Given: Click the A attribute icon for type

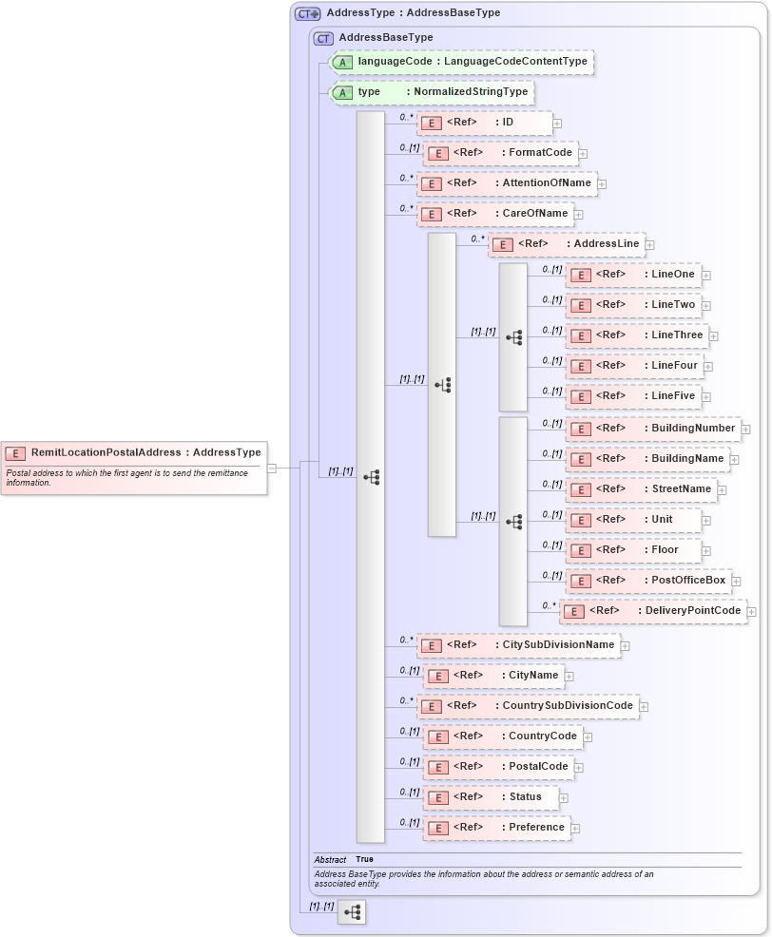Looking at the screenshot, I should click(x=341, y=92).
